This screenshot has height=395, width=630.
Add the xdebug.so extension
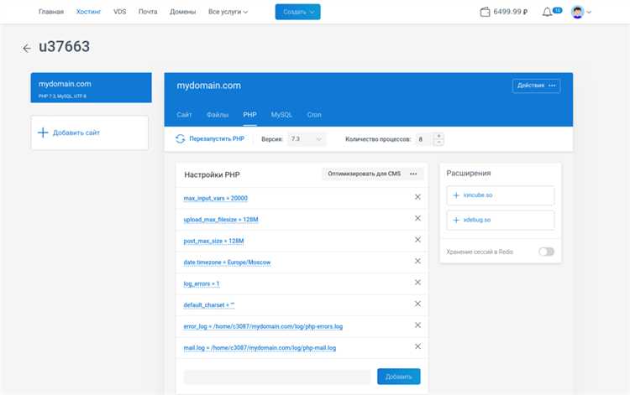coord(501,221)
